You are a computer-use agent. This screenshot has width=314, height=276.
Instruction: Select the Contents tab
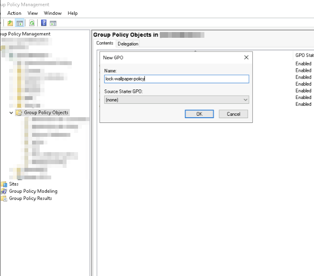pos(105,43)
